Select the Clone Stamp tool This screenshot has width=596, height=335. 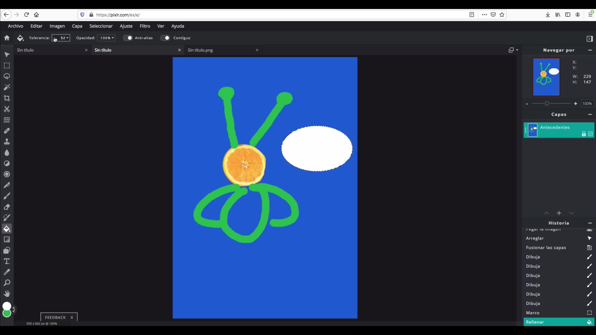tap(7, 142)
